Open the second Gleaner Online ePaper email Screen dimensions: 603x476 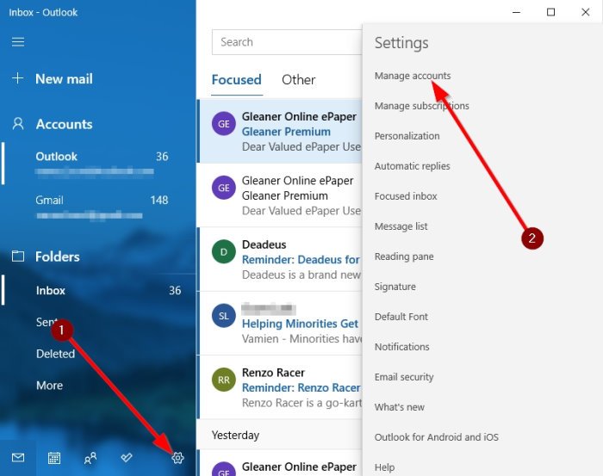pos(280,195)
